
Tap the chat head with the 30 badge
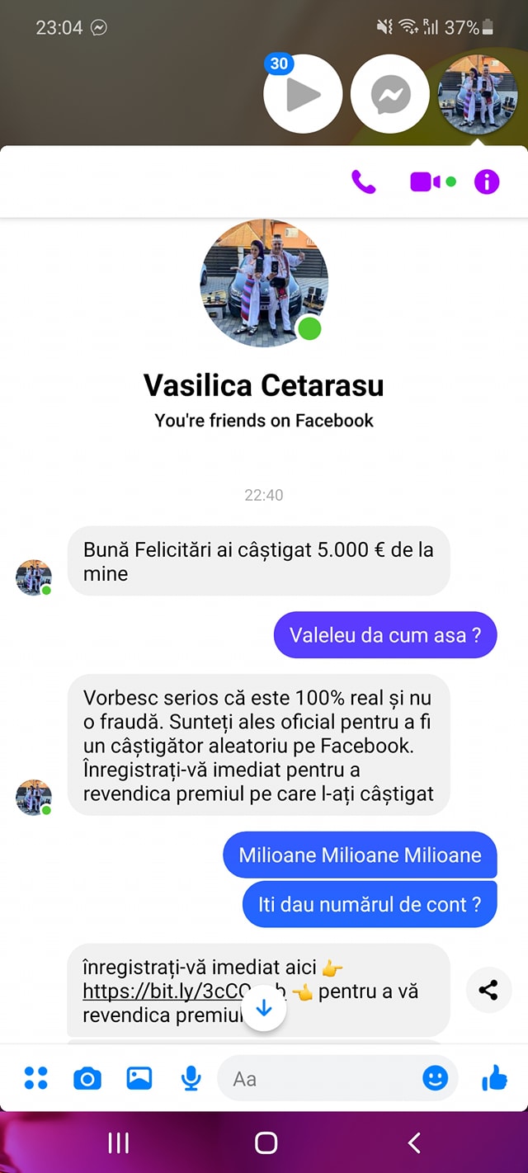click(x=303, y=94)
